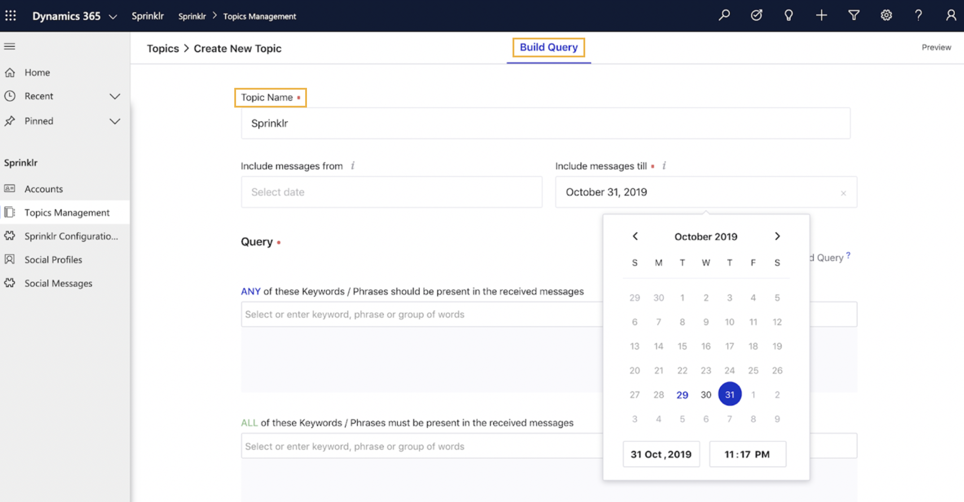
Task: Open the assistant lightbulb icon
Action: pyautogui.click(x=789, y=15)
